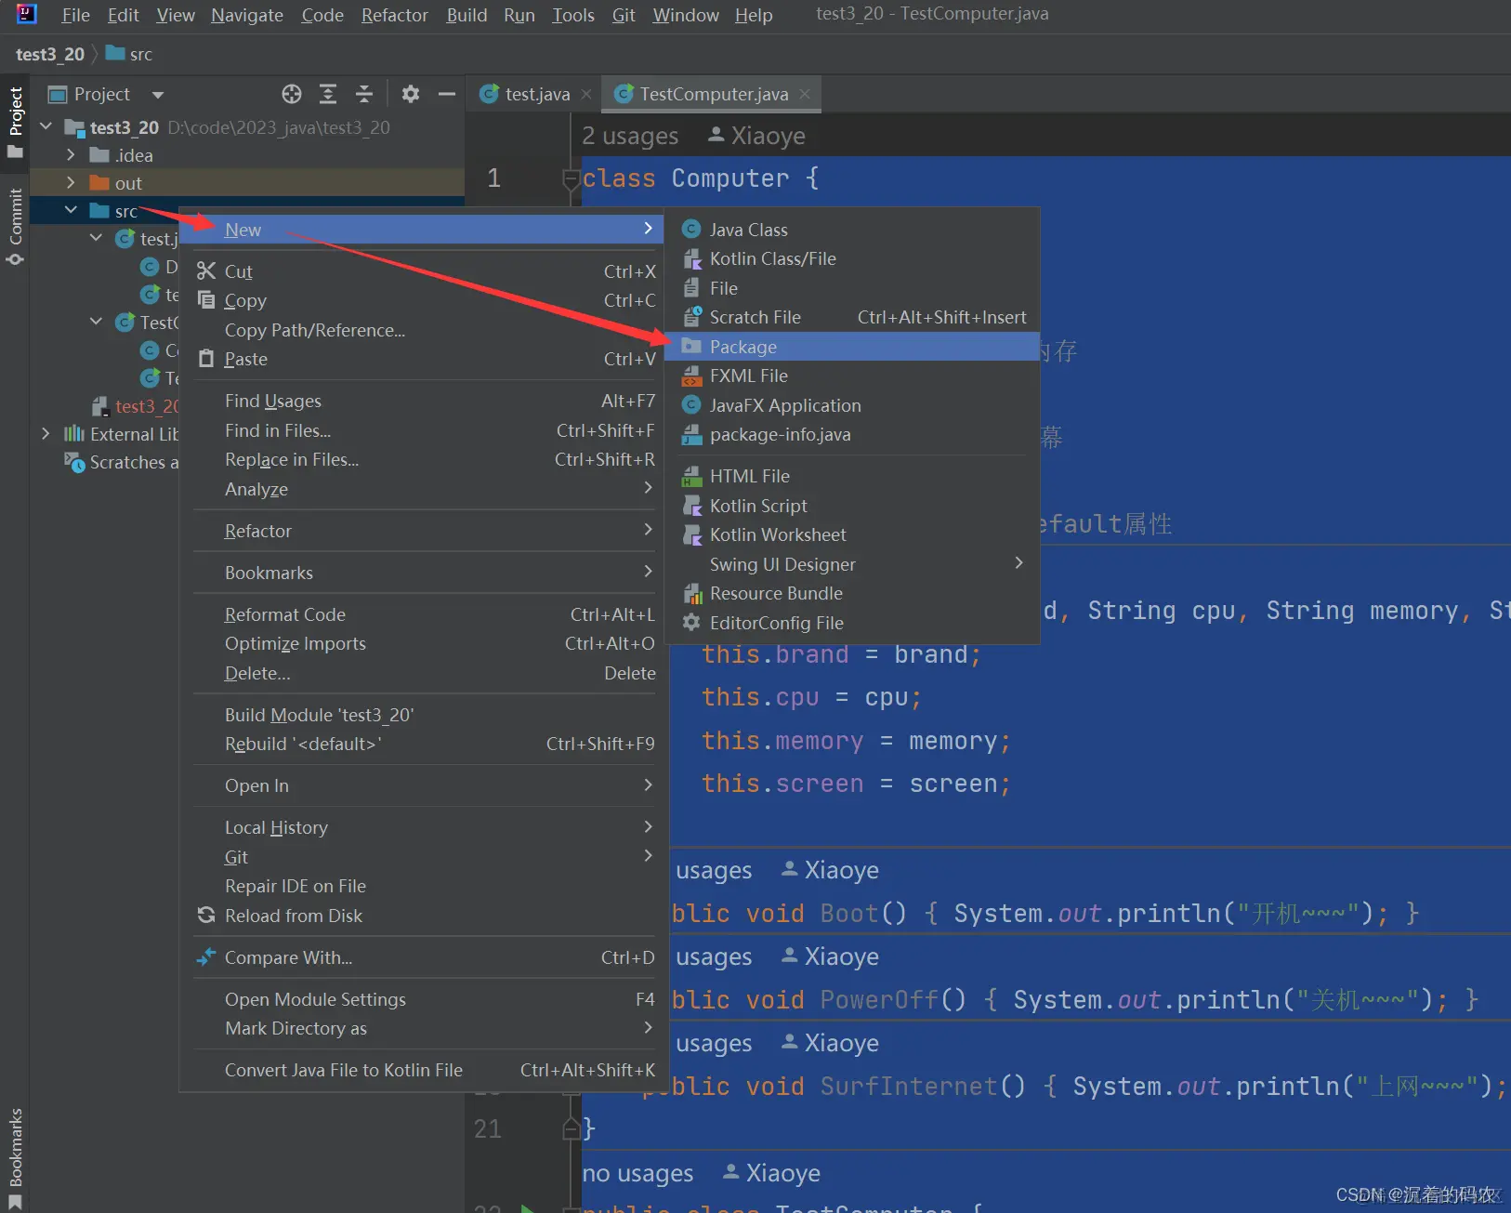Open the File menu

(x=75, y=15)
